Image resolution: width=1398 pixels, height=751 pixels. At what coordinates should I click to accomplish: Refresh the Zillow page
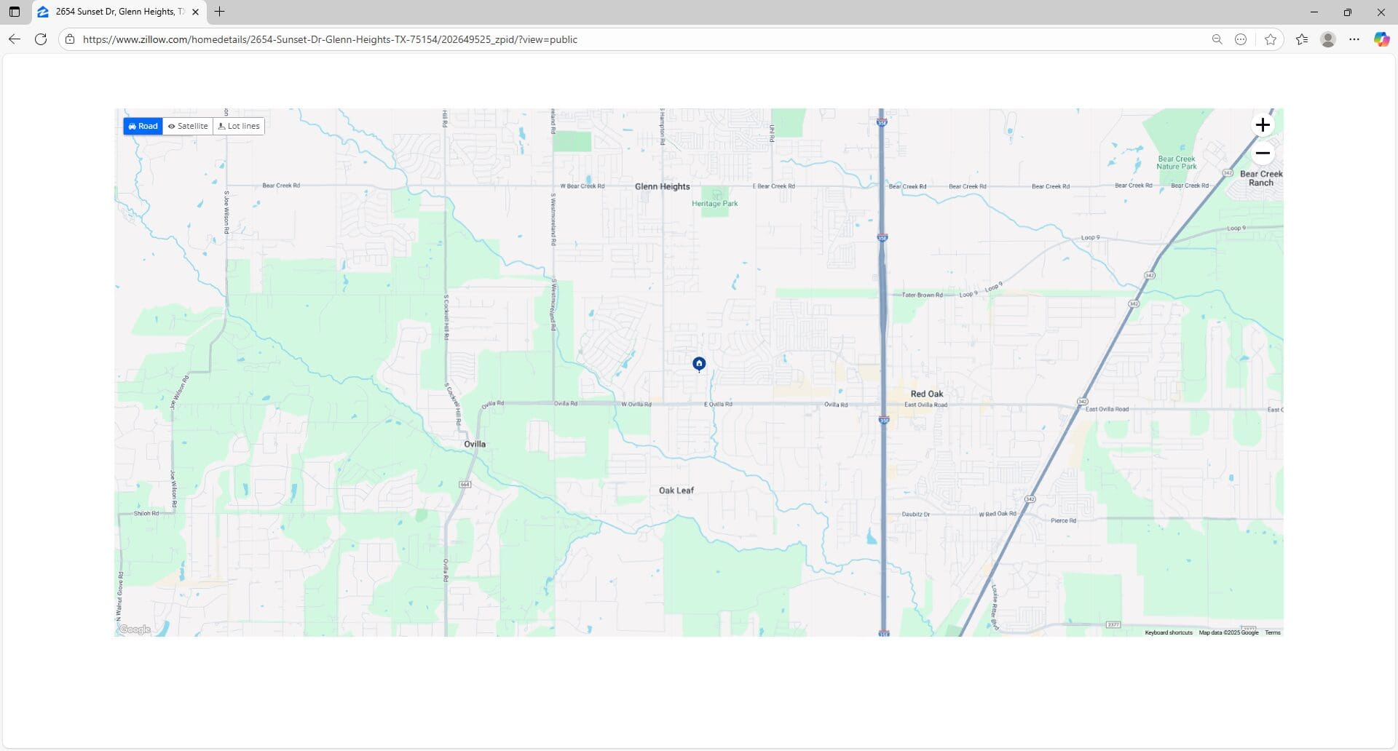point(41,39)
